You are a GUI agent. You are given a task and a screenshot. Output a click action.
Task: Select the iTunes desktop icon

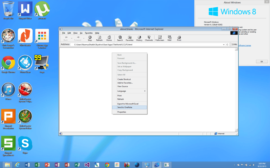click(8, 91)
